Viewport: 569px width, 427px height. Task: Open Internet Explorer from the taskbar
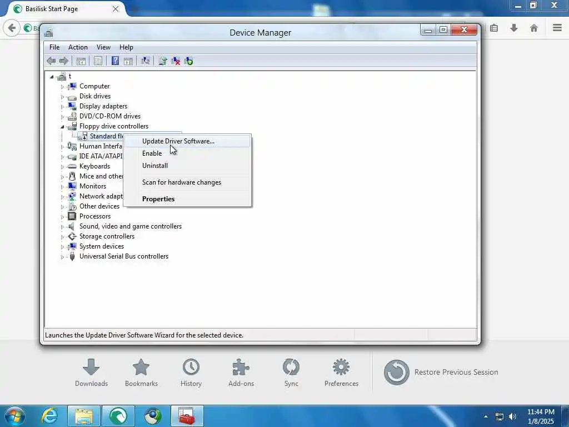coord(49,416)
